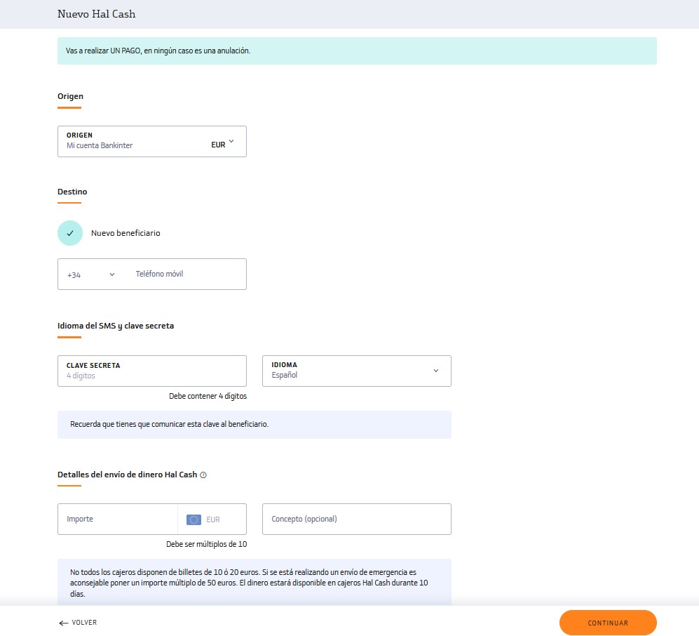Click the UN PAGO notice banner

pos(357,51)
